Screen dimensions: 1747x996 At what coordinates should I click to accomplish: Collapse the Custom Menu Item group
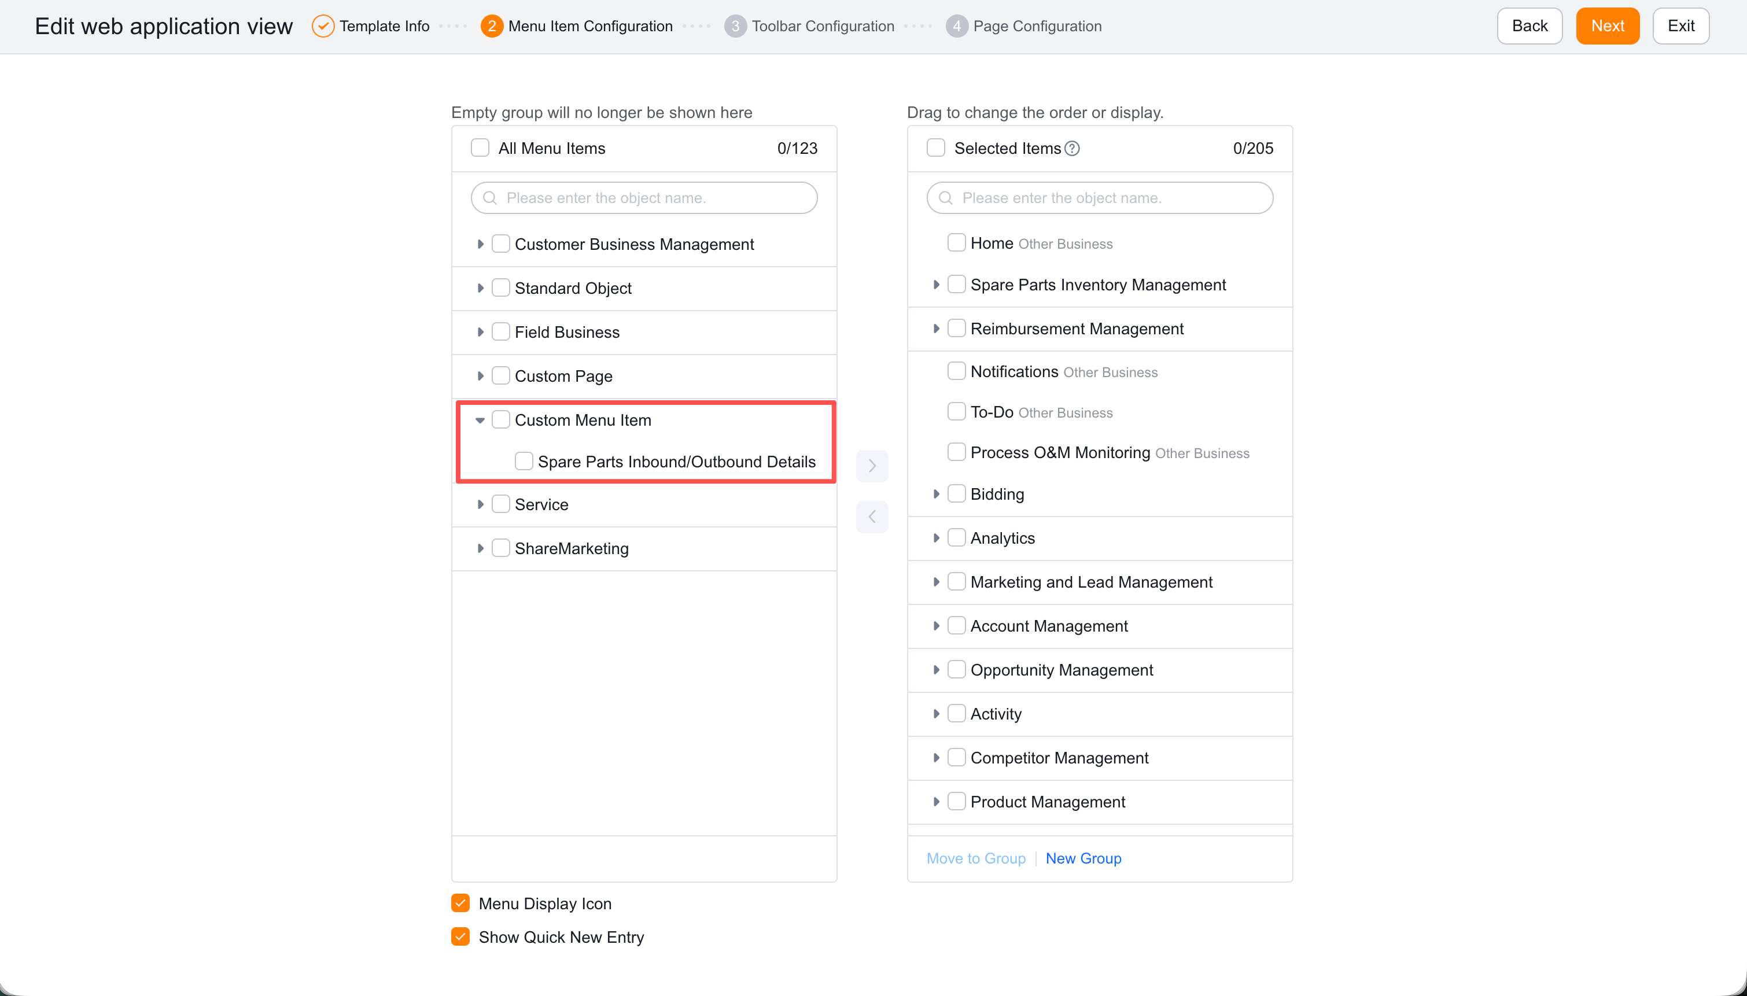(x=480, y=420)
